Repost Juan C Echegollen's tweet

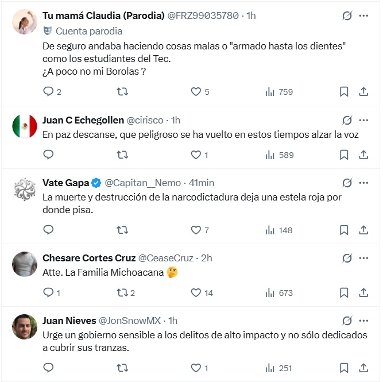pyautogui.click(x=122, y=155)
